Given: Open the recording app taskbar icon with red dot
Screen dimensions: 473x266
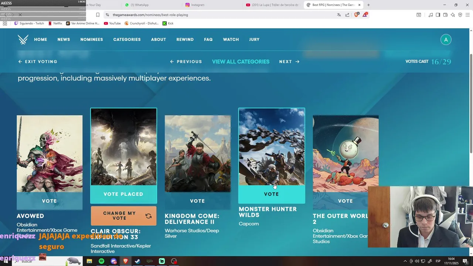Looking at the screenshot, I should (x=174, y=261).
